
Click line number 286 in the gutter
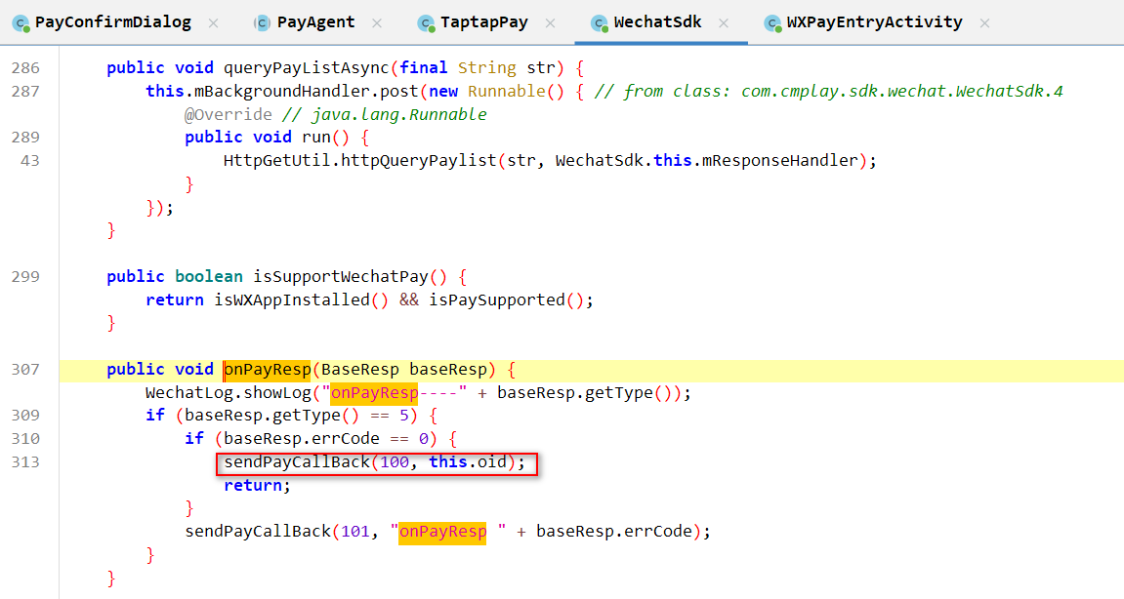26,68
